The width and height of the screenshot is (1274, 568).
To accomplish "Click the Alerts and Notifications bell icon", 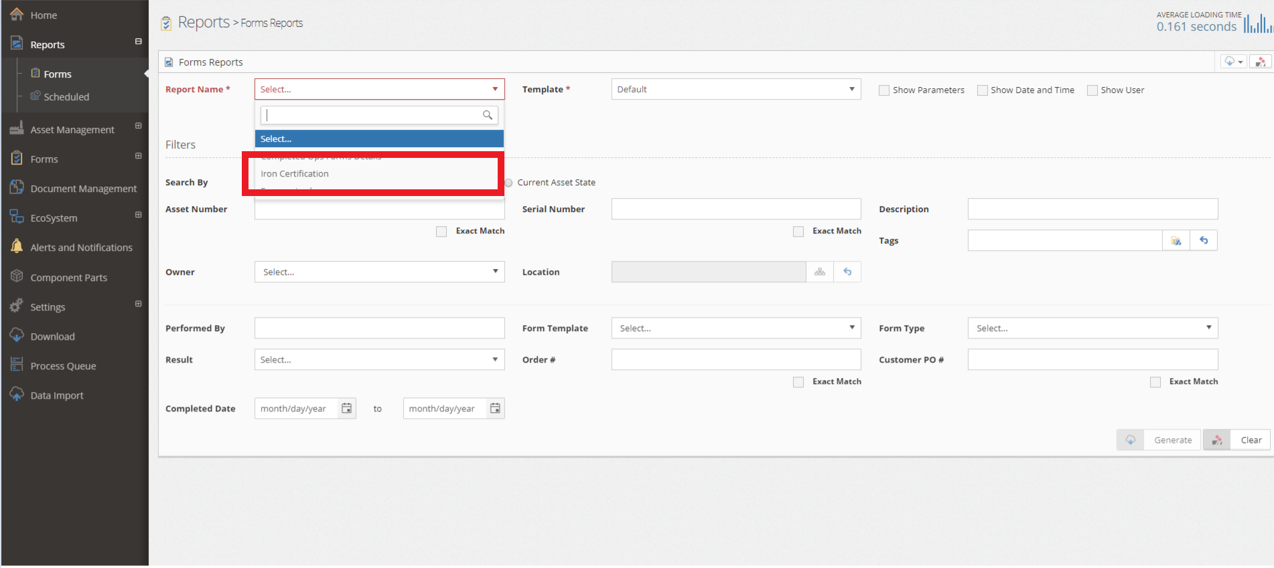I will click(17, 246).
